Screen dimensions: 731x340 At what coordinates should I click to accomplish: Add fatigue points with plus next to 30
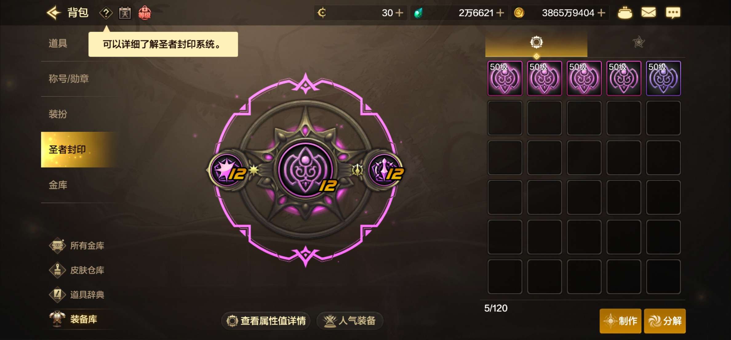[x=399, y=13]
